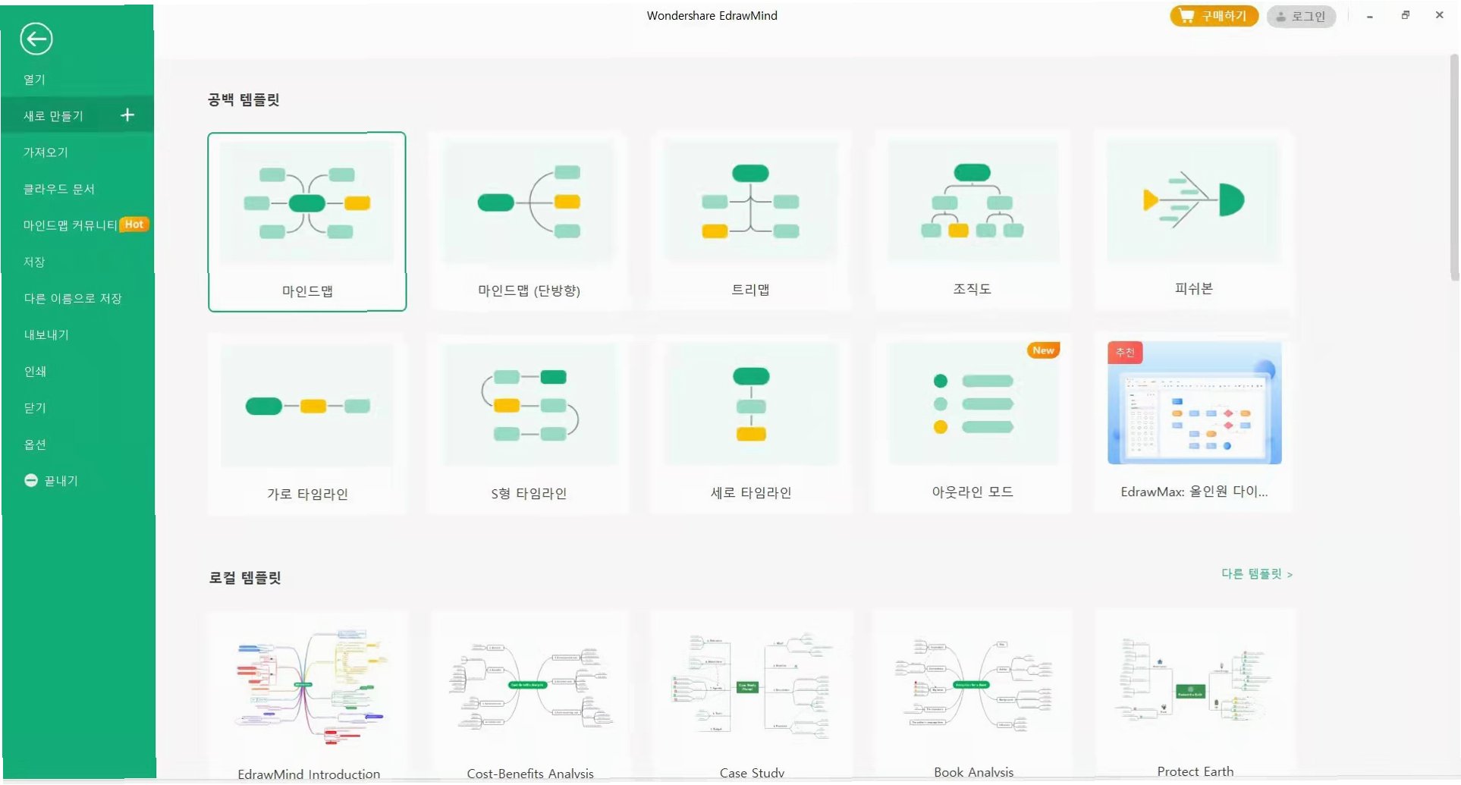Click the 추천 badge on EdrawMax card
The height and width of the screenshot is (785, 1461).
1125,353
